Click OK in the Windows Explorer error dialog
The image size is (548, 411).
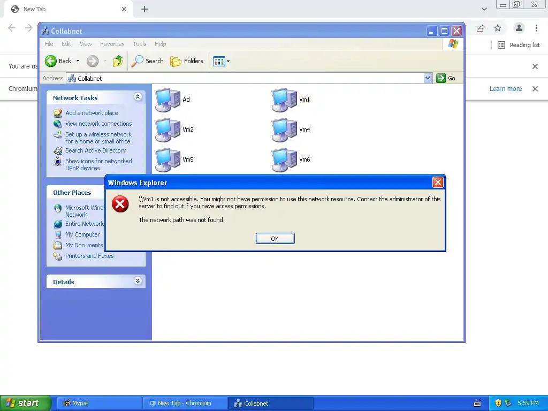pos(275,238)
